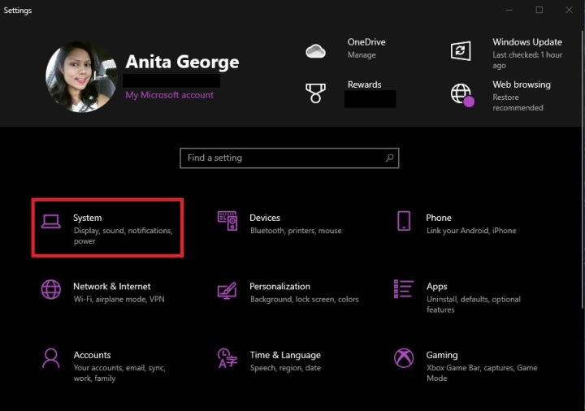
Task: Select Time & Language category title
Action: tap(285, 355)
